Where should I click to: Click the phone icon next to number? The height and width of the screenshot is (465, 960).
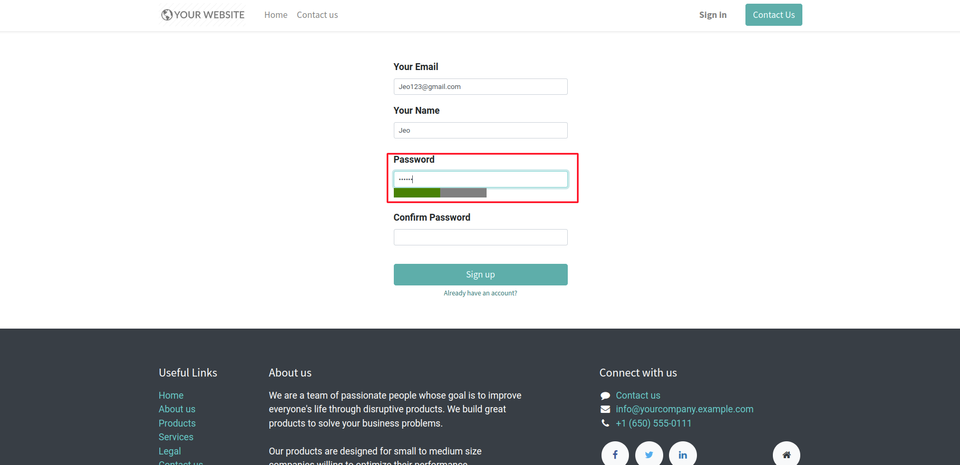[605, 423]
